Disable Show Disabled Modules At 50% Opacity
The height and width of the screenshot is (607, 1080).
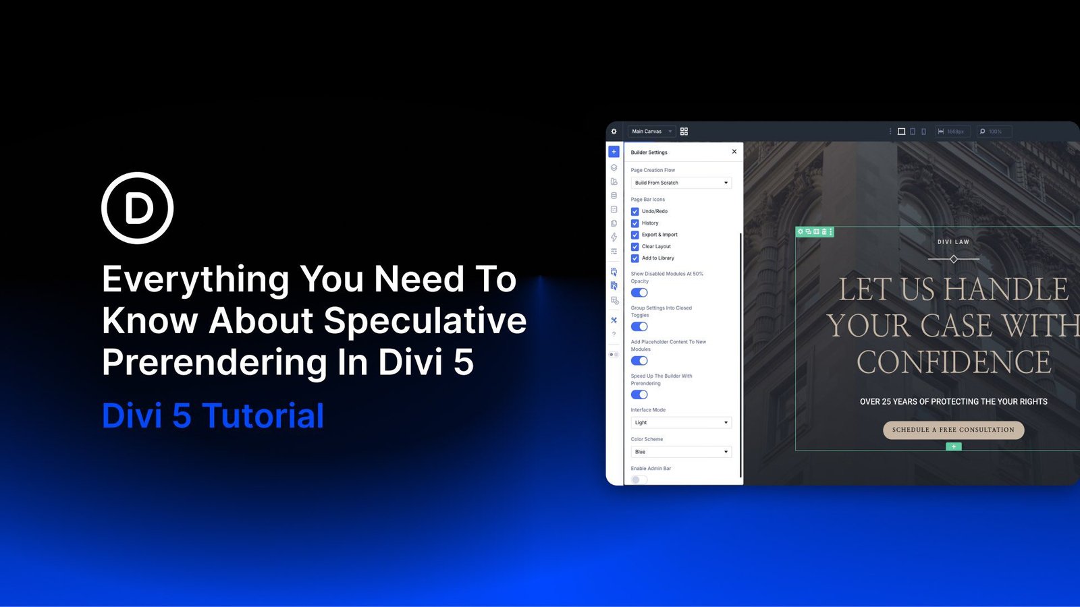pyautogui.click(x=639, y=292)
